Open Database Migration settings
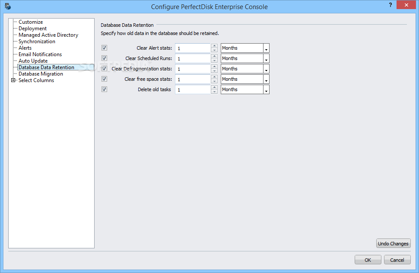419x273 pixels. (41, 74)
